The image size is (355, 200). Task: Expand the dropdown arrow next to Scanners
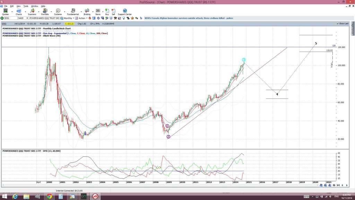pyautogui.click(x=38, y=11)
